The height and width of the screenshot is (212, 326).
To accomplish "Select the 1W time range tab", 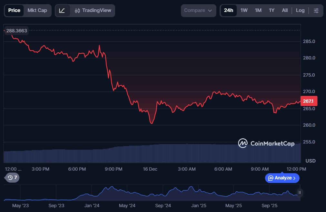I will tap(244, 10).
